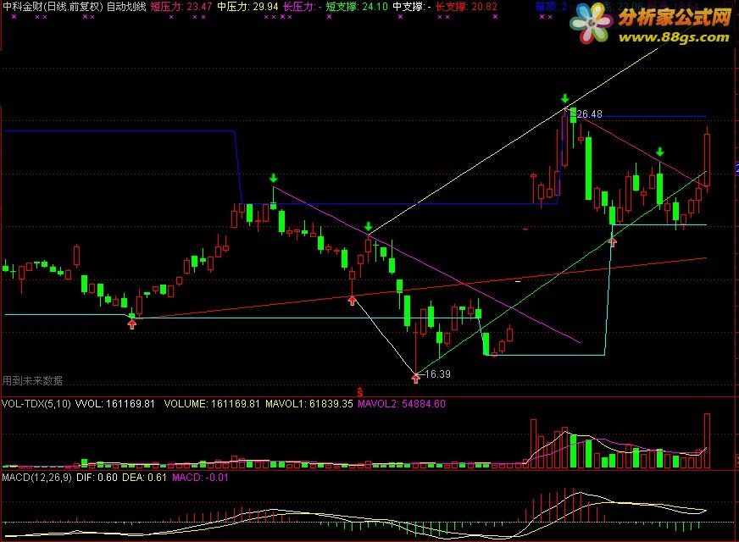This screenshot has width=739, height=542.
Task: Click green down arrow above the 26.48 peak
Action: pyautogui.click(x=565, y=99)
